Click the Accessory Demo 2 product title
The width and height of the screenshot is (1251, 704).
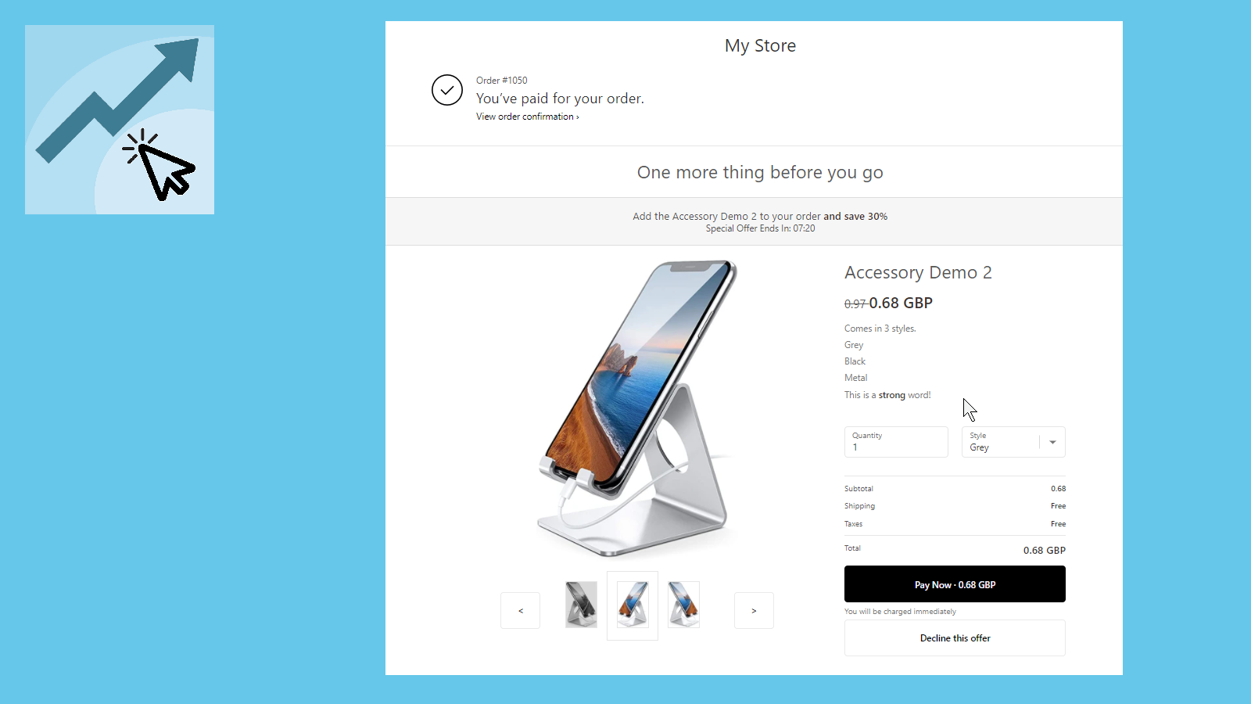click(918, 272)
